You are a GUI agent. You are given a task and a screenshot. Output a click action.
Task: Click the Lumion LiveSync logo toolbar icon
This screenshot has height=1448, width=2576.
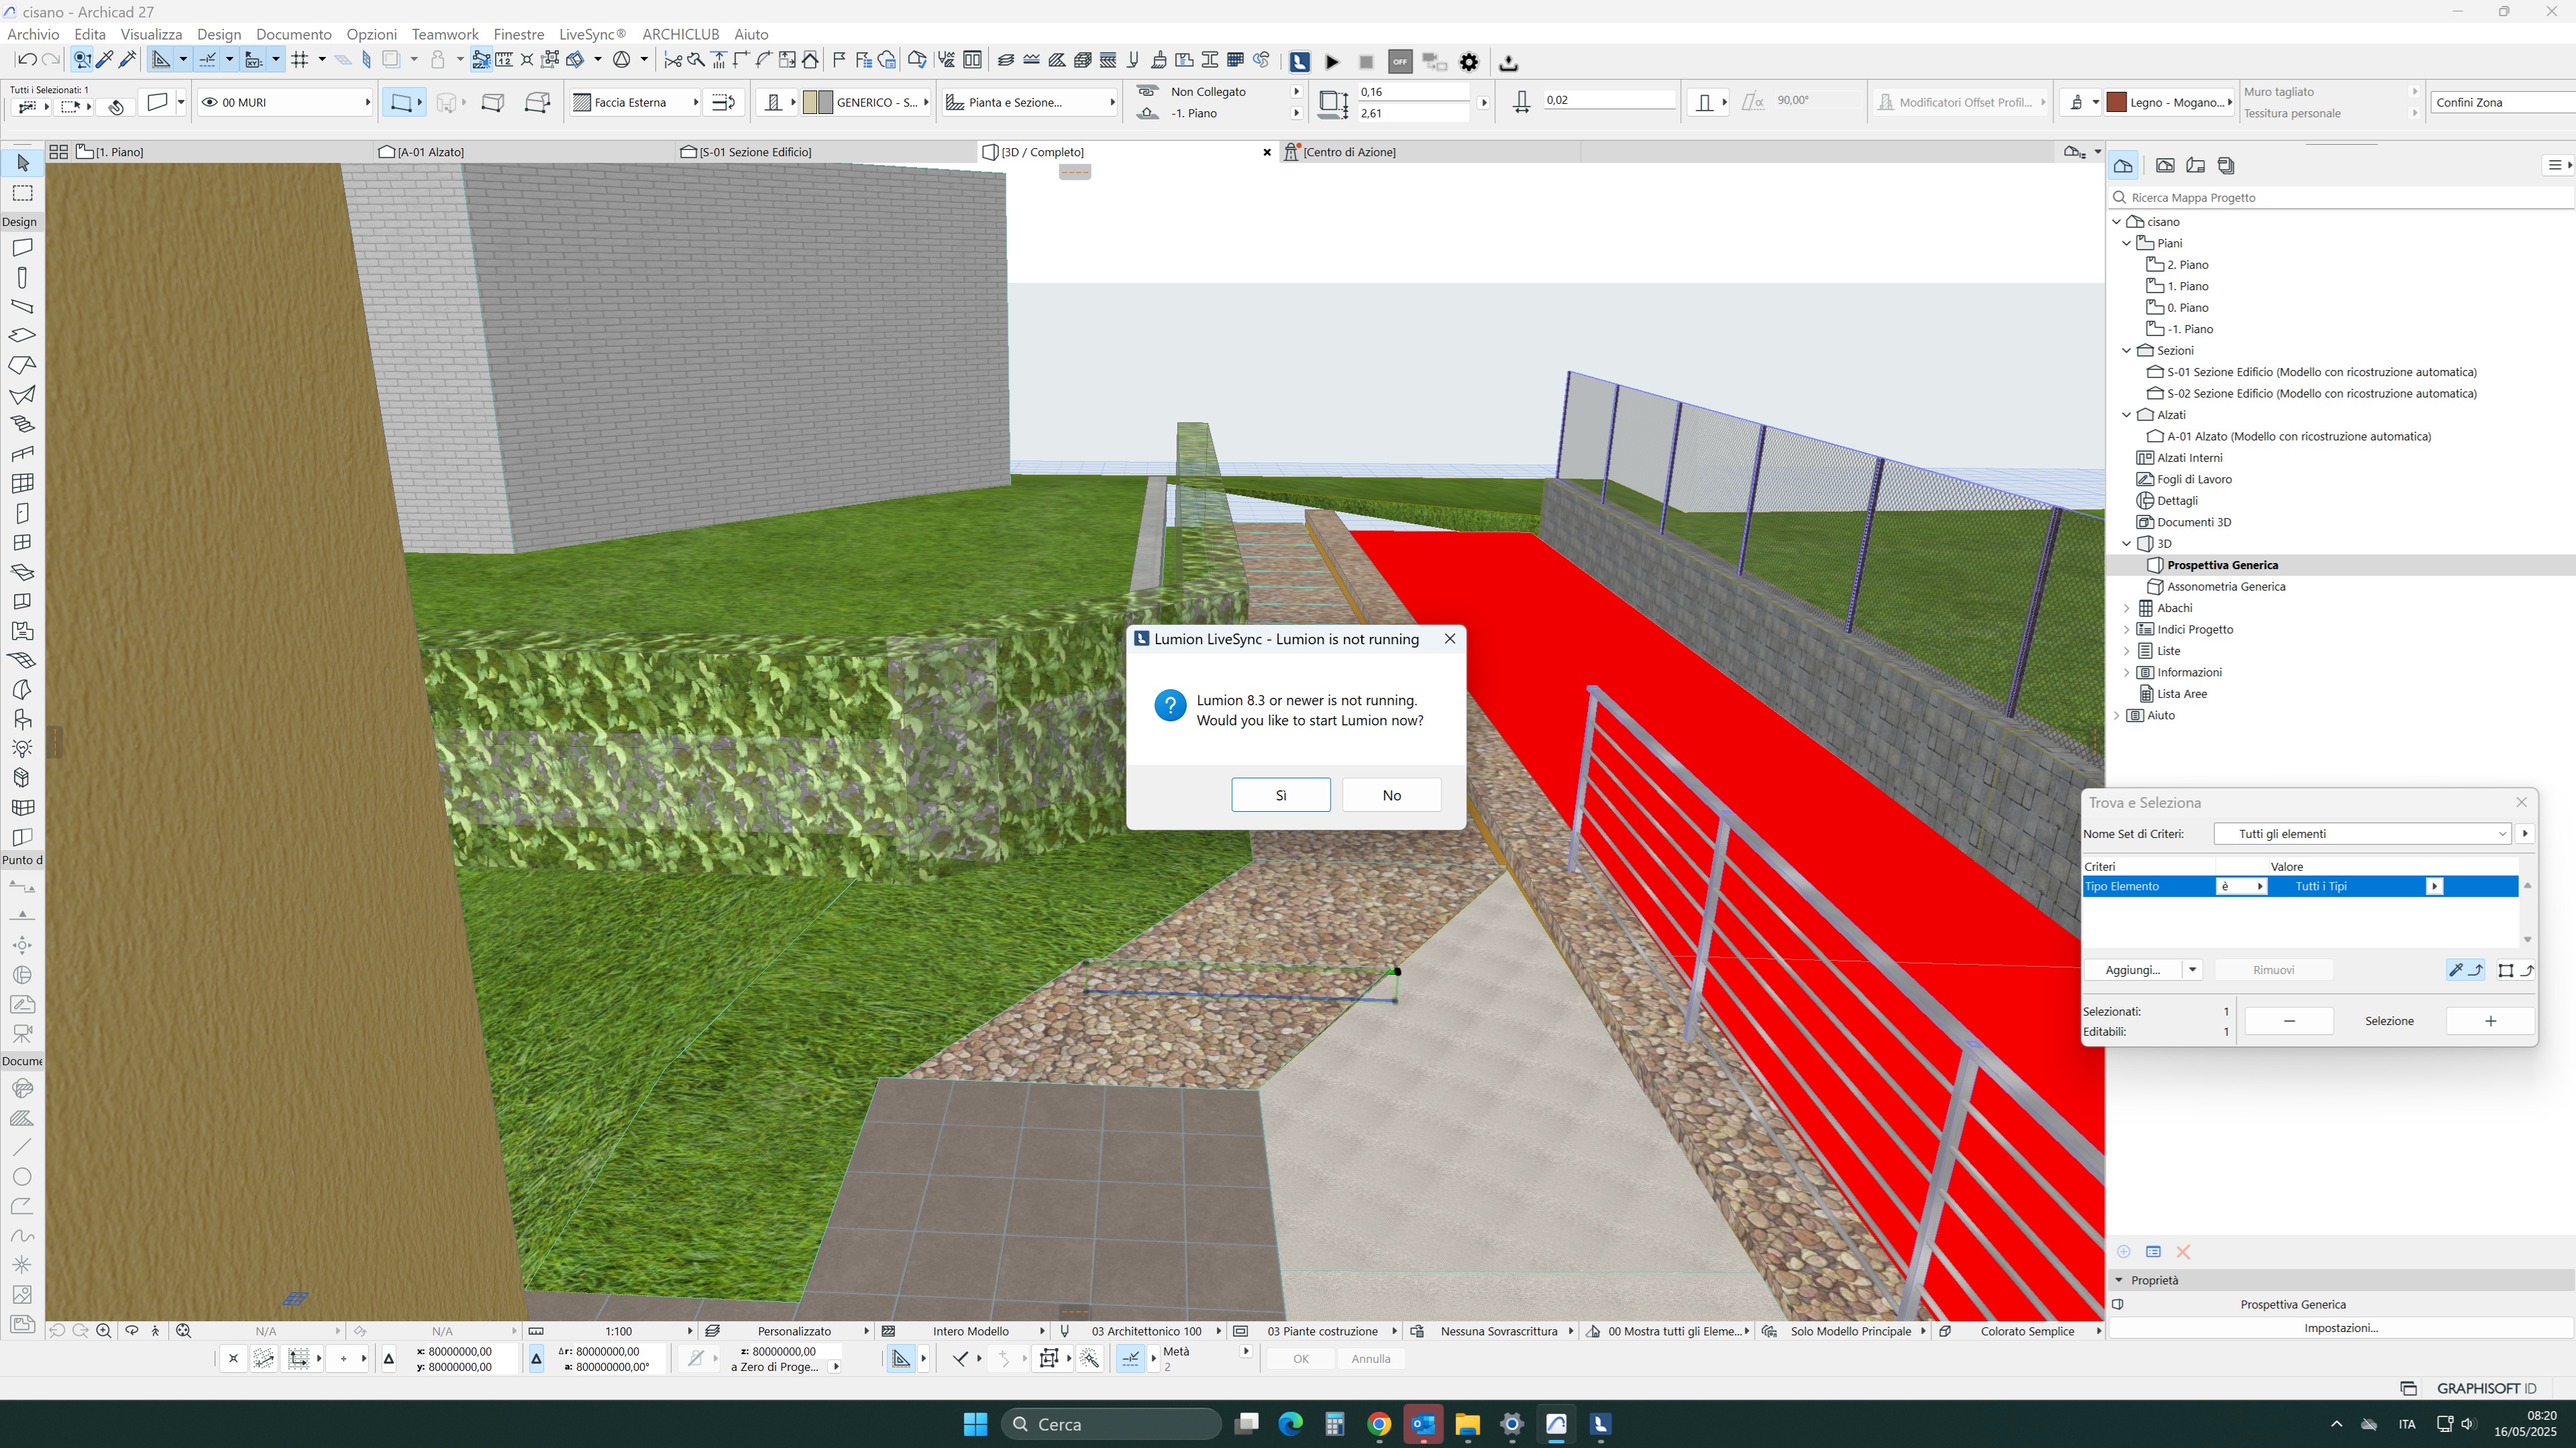coord(1299,62)
